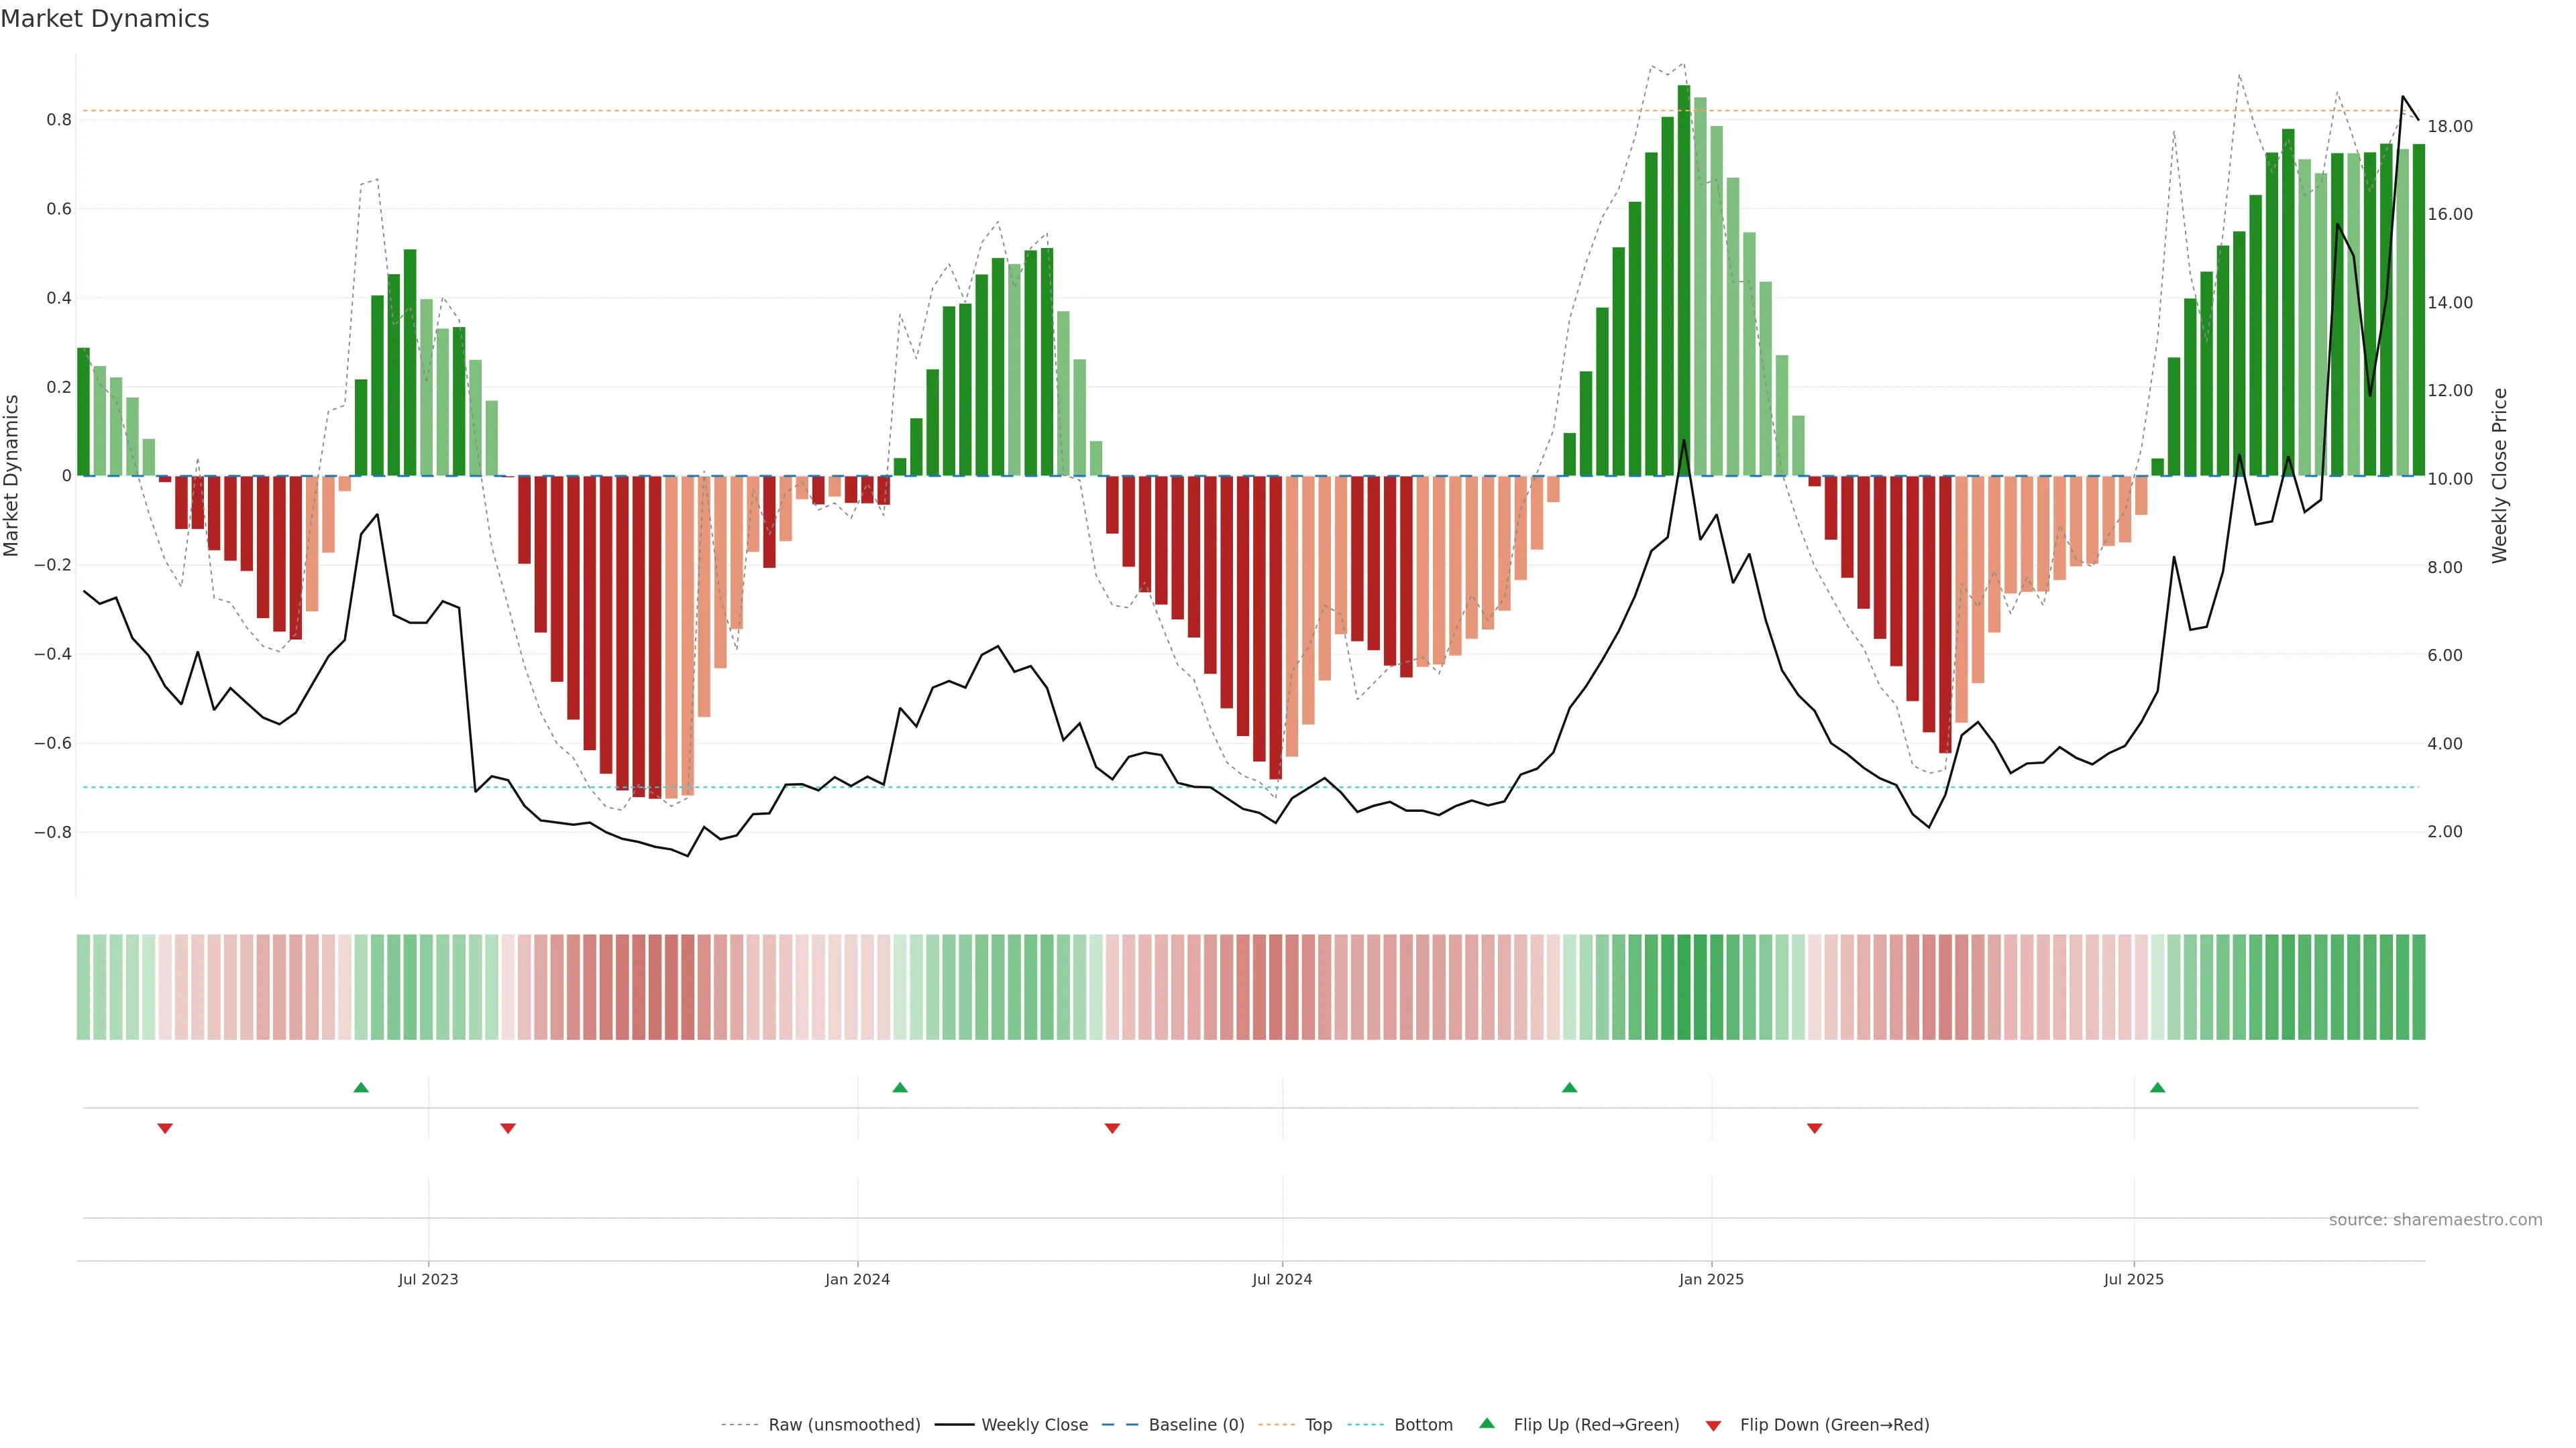Screen dimensions: 2576x1448
Task: Click the first green flip-up triangle marker
Action: pos(361,1087)
